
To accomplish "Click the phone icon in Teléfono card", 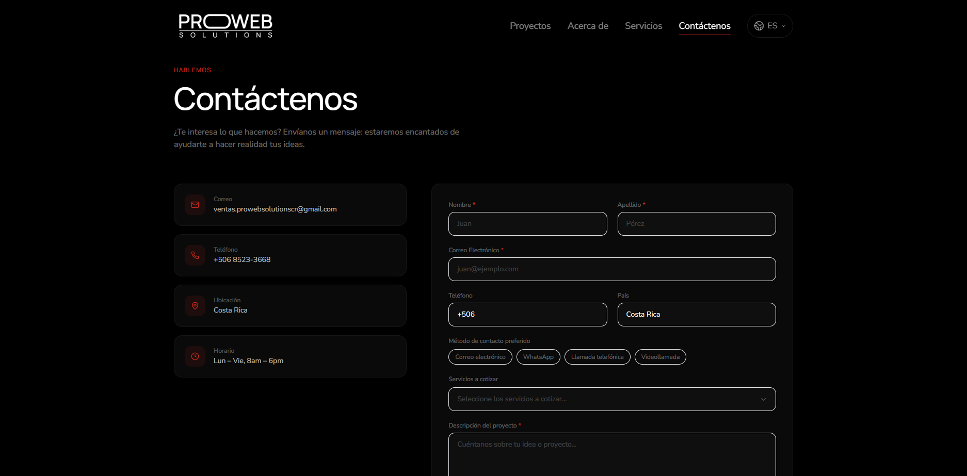I will pos(195,255).
